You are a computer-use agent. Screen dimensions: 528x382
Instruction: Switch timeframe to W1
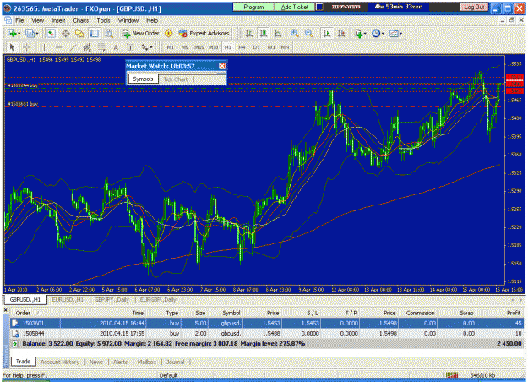point(271,47)
